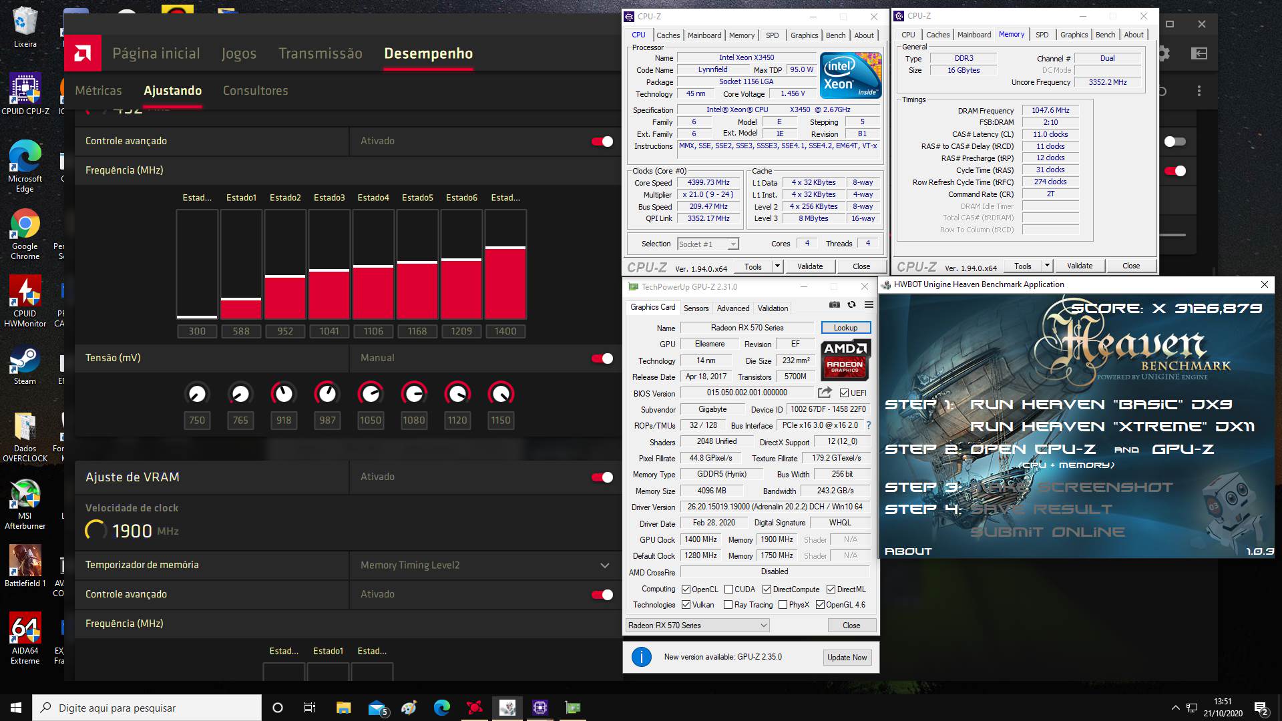Open the Métricas sub-tab
Viewport: 1282px width, 721px height.
tap(98, 91)
